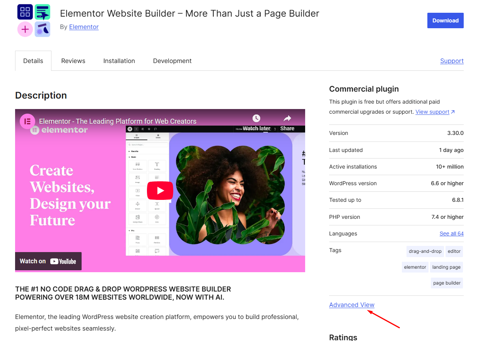The height and width of the screenshot is (341, 502).
Task: Switch to the Reviews tab
Action: [73, 61]
